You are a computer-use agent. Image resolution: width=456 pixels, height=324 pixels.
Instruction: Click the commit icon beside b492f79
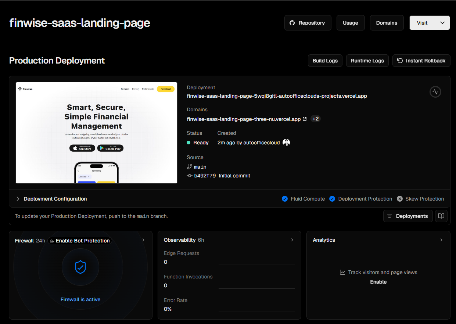(190, 176)
